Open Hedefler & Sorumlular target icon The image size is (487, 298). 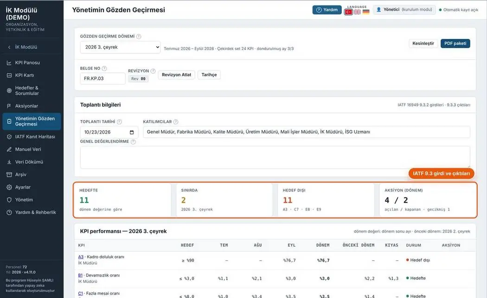[x=9, y=91]
